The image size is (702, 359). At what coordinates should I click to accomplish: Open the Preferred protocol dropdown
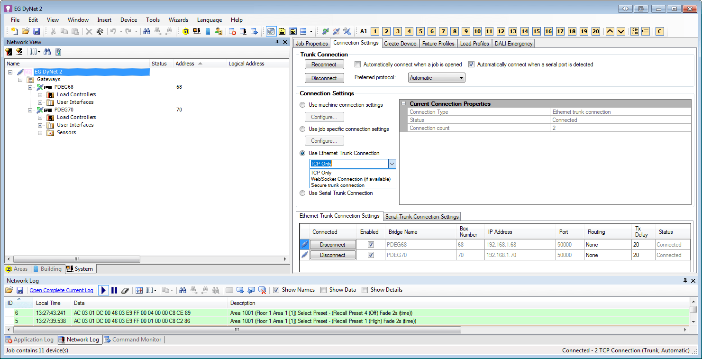pyautogui.click(x=436, y=78)
